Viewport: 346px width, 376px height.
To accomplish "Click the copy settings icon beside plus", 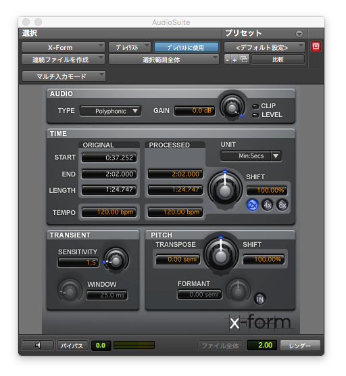I will click(244, 60).
